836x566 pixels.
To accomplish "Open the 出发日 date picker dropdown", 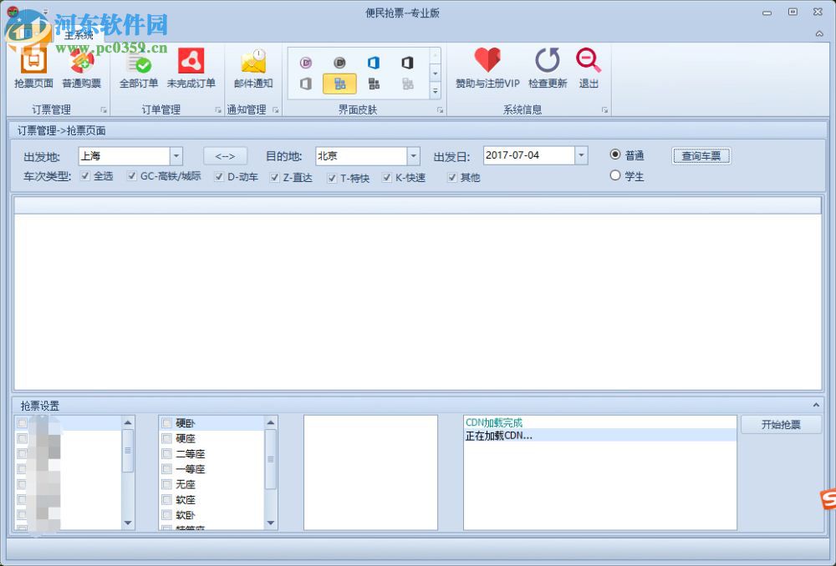I will [x=581, y=155].
